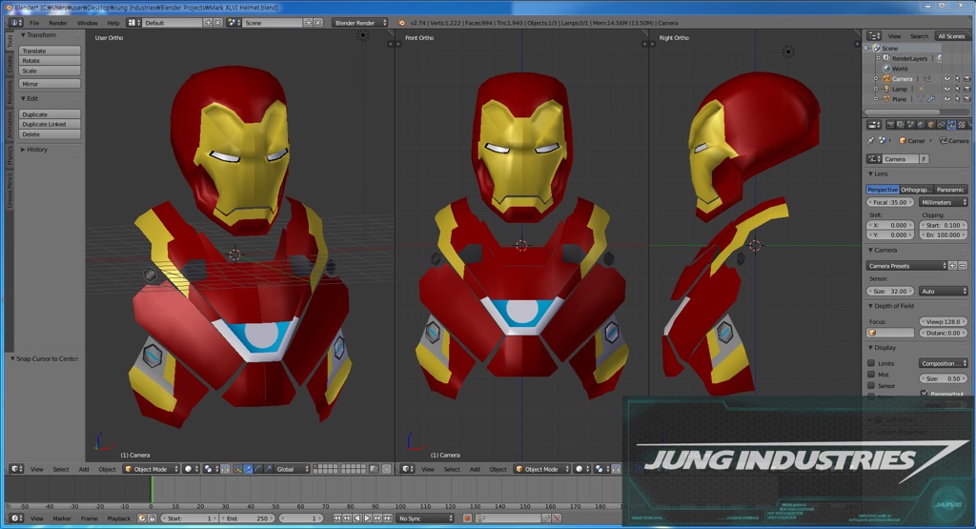976x529 pixels.
Task: Select the rotate manipulator arc icon
Action: click(x=258, y=469)
